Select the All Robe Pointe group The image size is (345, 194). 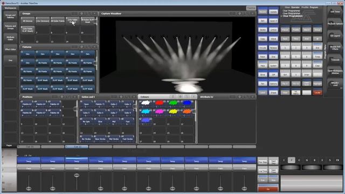tap(58, 20)
